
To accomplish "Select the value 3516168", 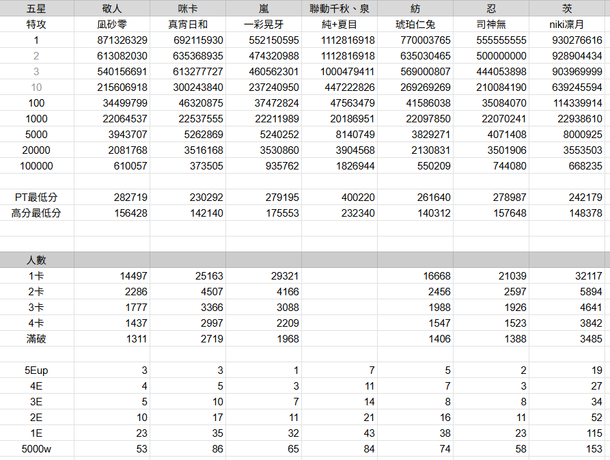I will tap(204, 150).
